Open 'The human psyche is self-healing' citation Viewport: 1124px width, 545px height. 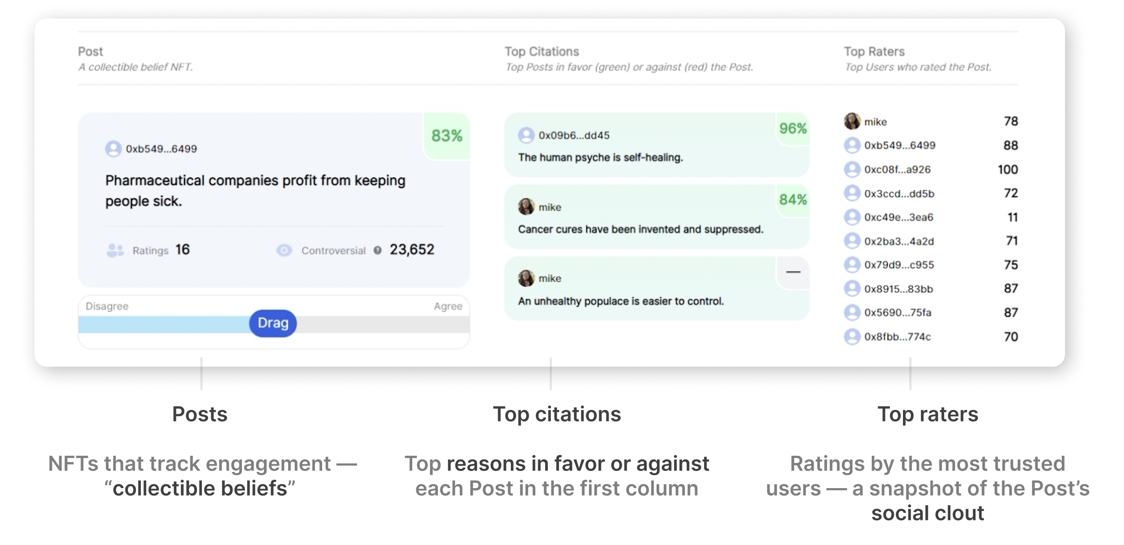coord(600,158)
